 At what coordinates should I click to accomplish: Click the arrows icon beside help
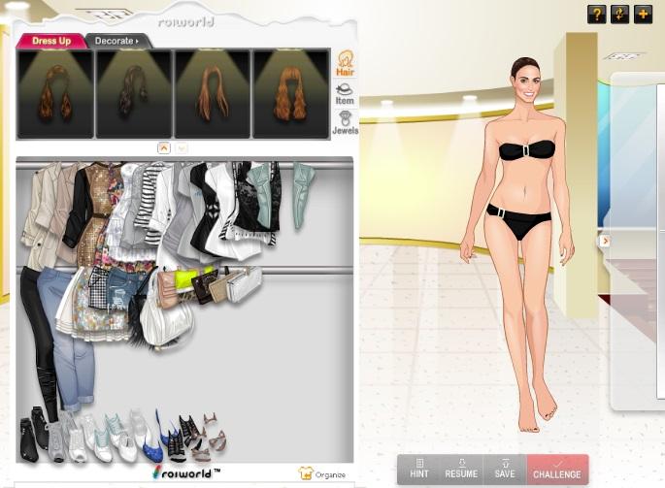[619, 14]
